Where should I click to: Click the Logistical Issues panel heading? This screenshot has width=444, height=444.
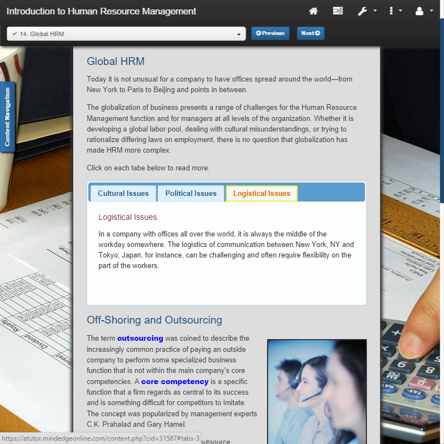(128, 217)
